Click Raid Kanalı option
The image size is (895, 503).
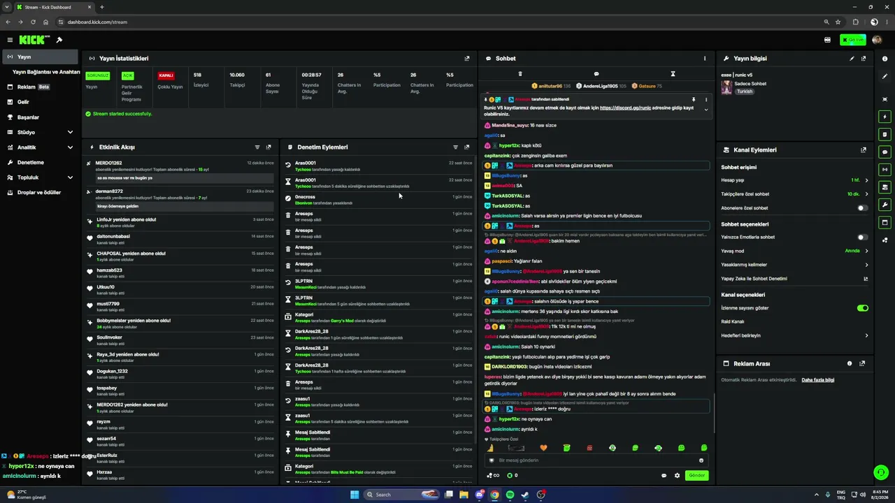point(733,322)
